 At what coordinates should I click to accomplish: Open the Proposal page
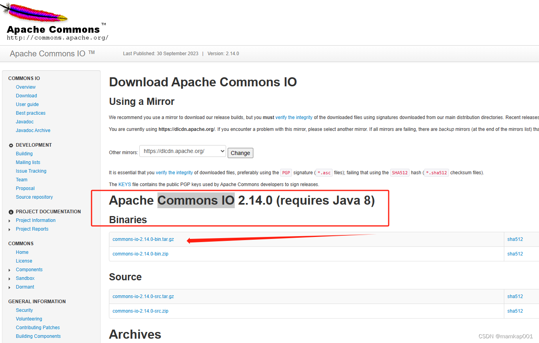click(25, 188)
